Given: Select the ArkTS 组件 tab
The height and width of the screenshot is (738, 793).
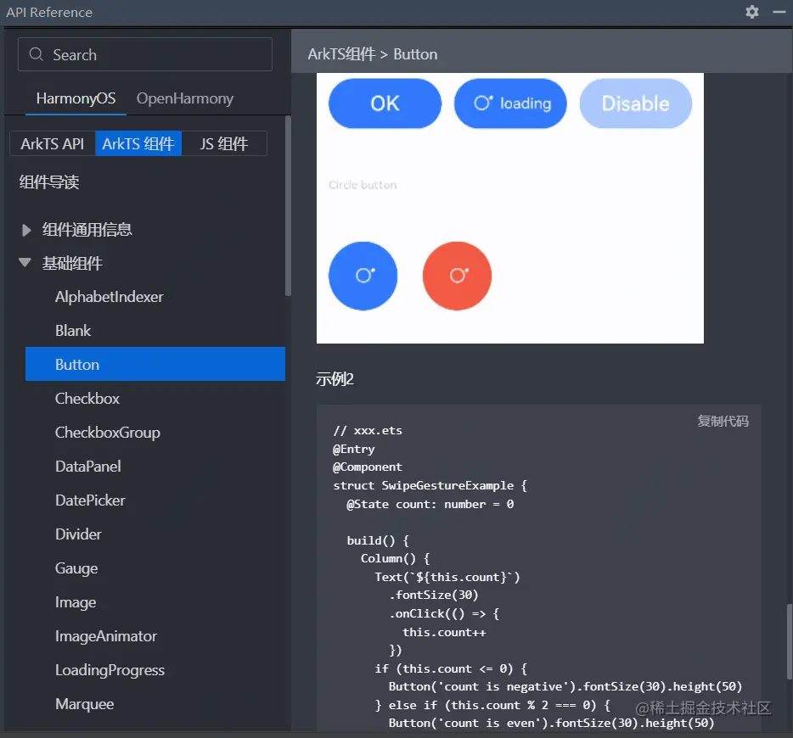Looking at the screenshot, I should 138,144.
